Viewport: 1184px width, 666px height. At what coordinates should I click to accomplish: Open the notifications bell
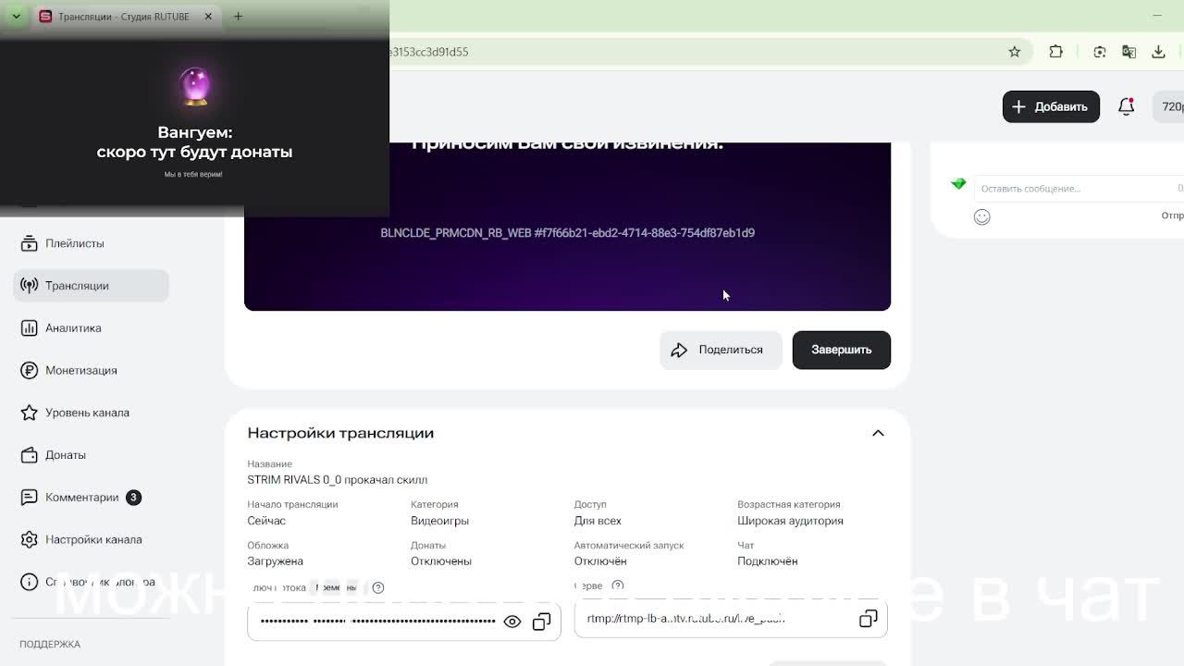(1126, 106)
